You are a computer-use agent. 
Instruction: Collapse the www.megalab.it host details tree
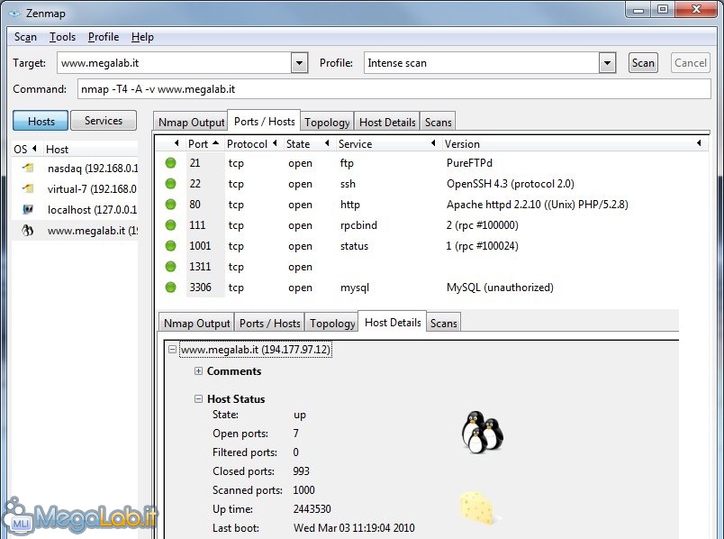(x=172, y=349)
